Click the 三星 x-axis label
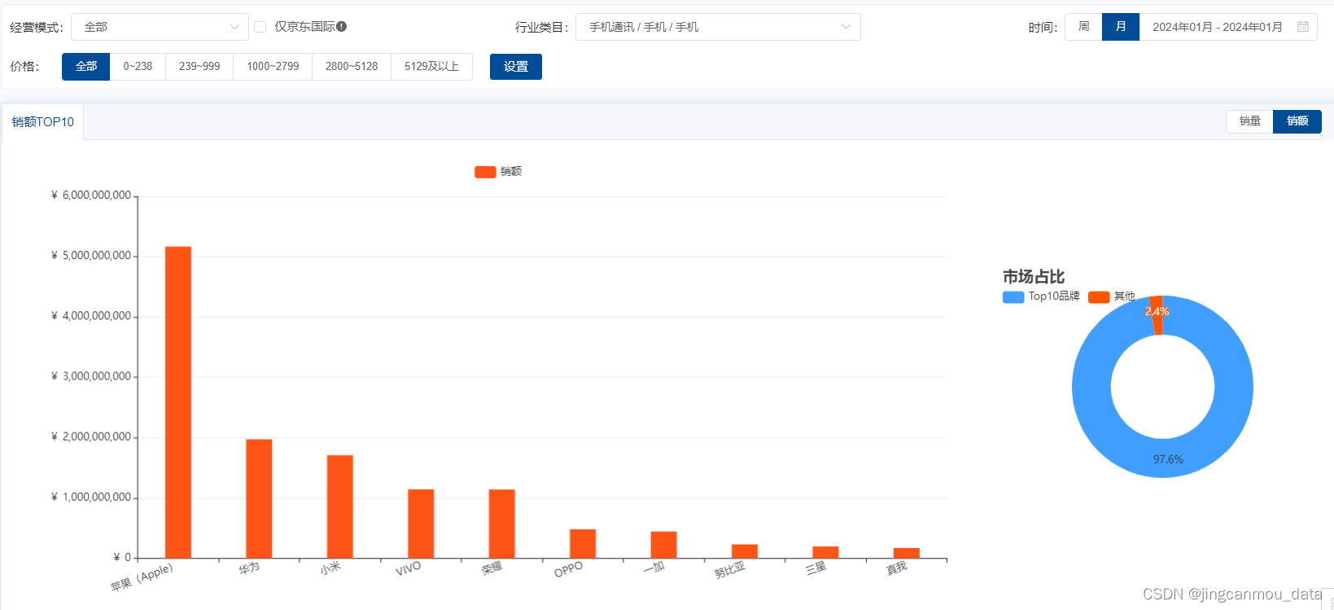 click(x=816, y=568)
